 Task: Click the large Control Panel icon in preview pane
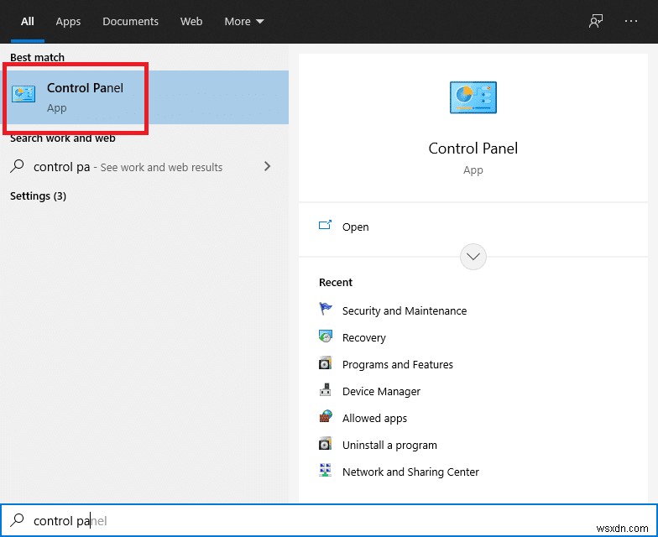[x=473, y=97]
